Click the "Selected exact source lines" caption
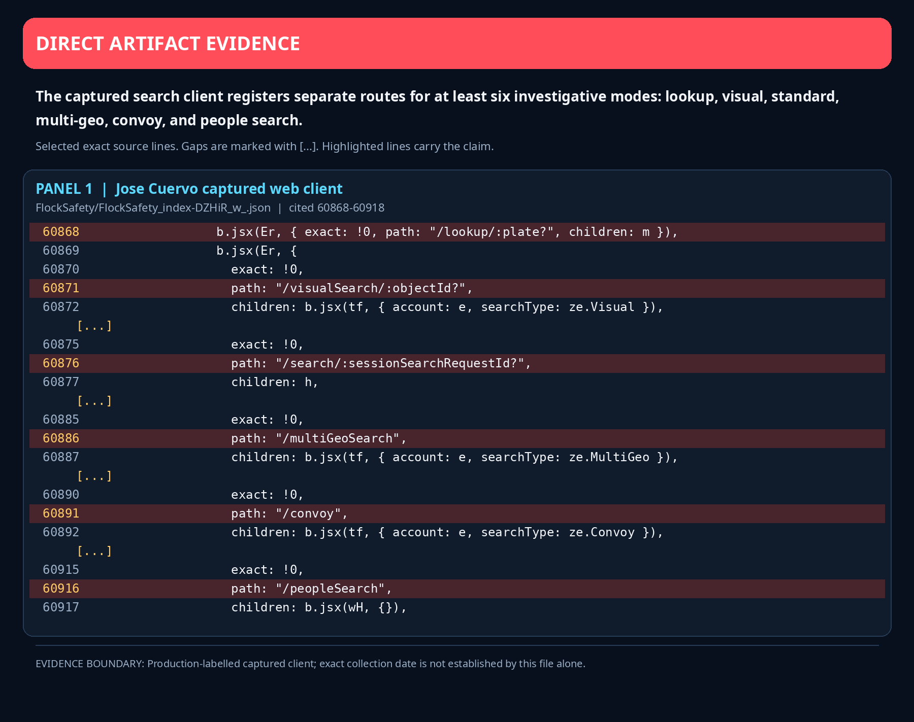This screenshot has width=914, height=722. 265,147
